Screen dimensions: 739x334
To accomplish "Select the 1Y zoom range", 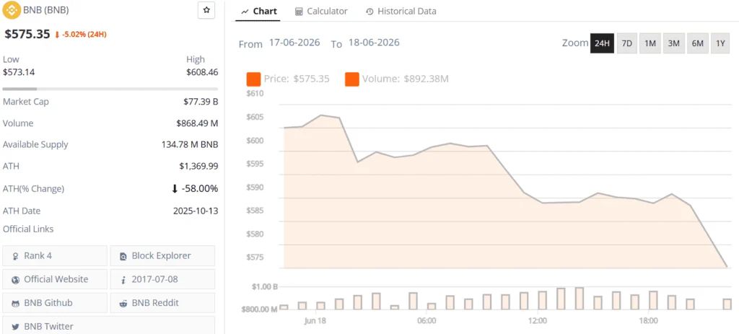I will 720,43.
